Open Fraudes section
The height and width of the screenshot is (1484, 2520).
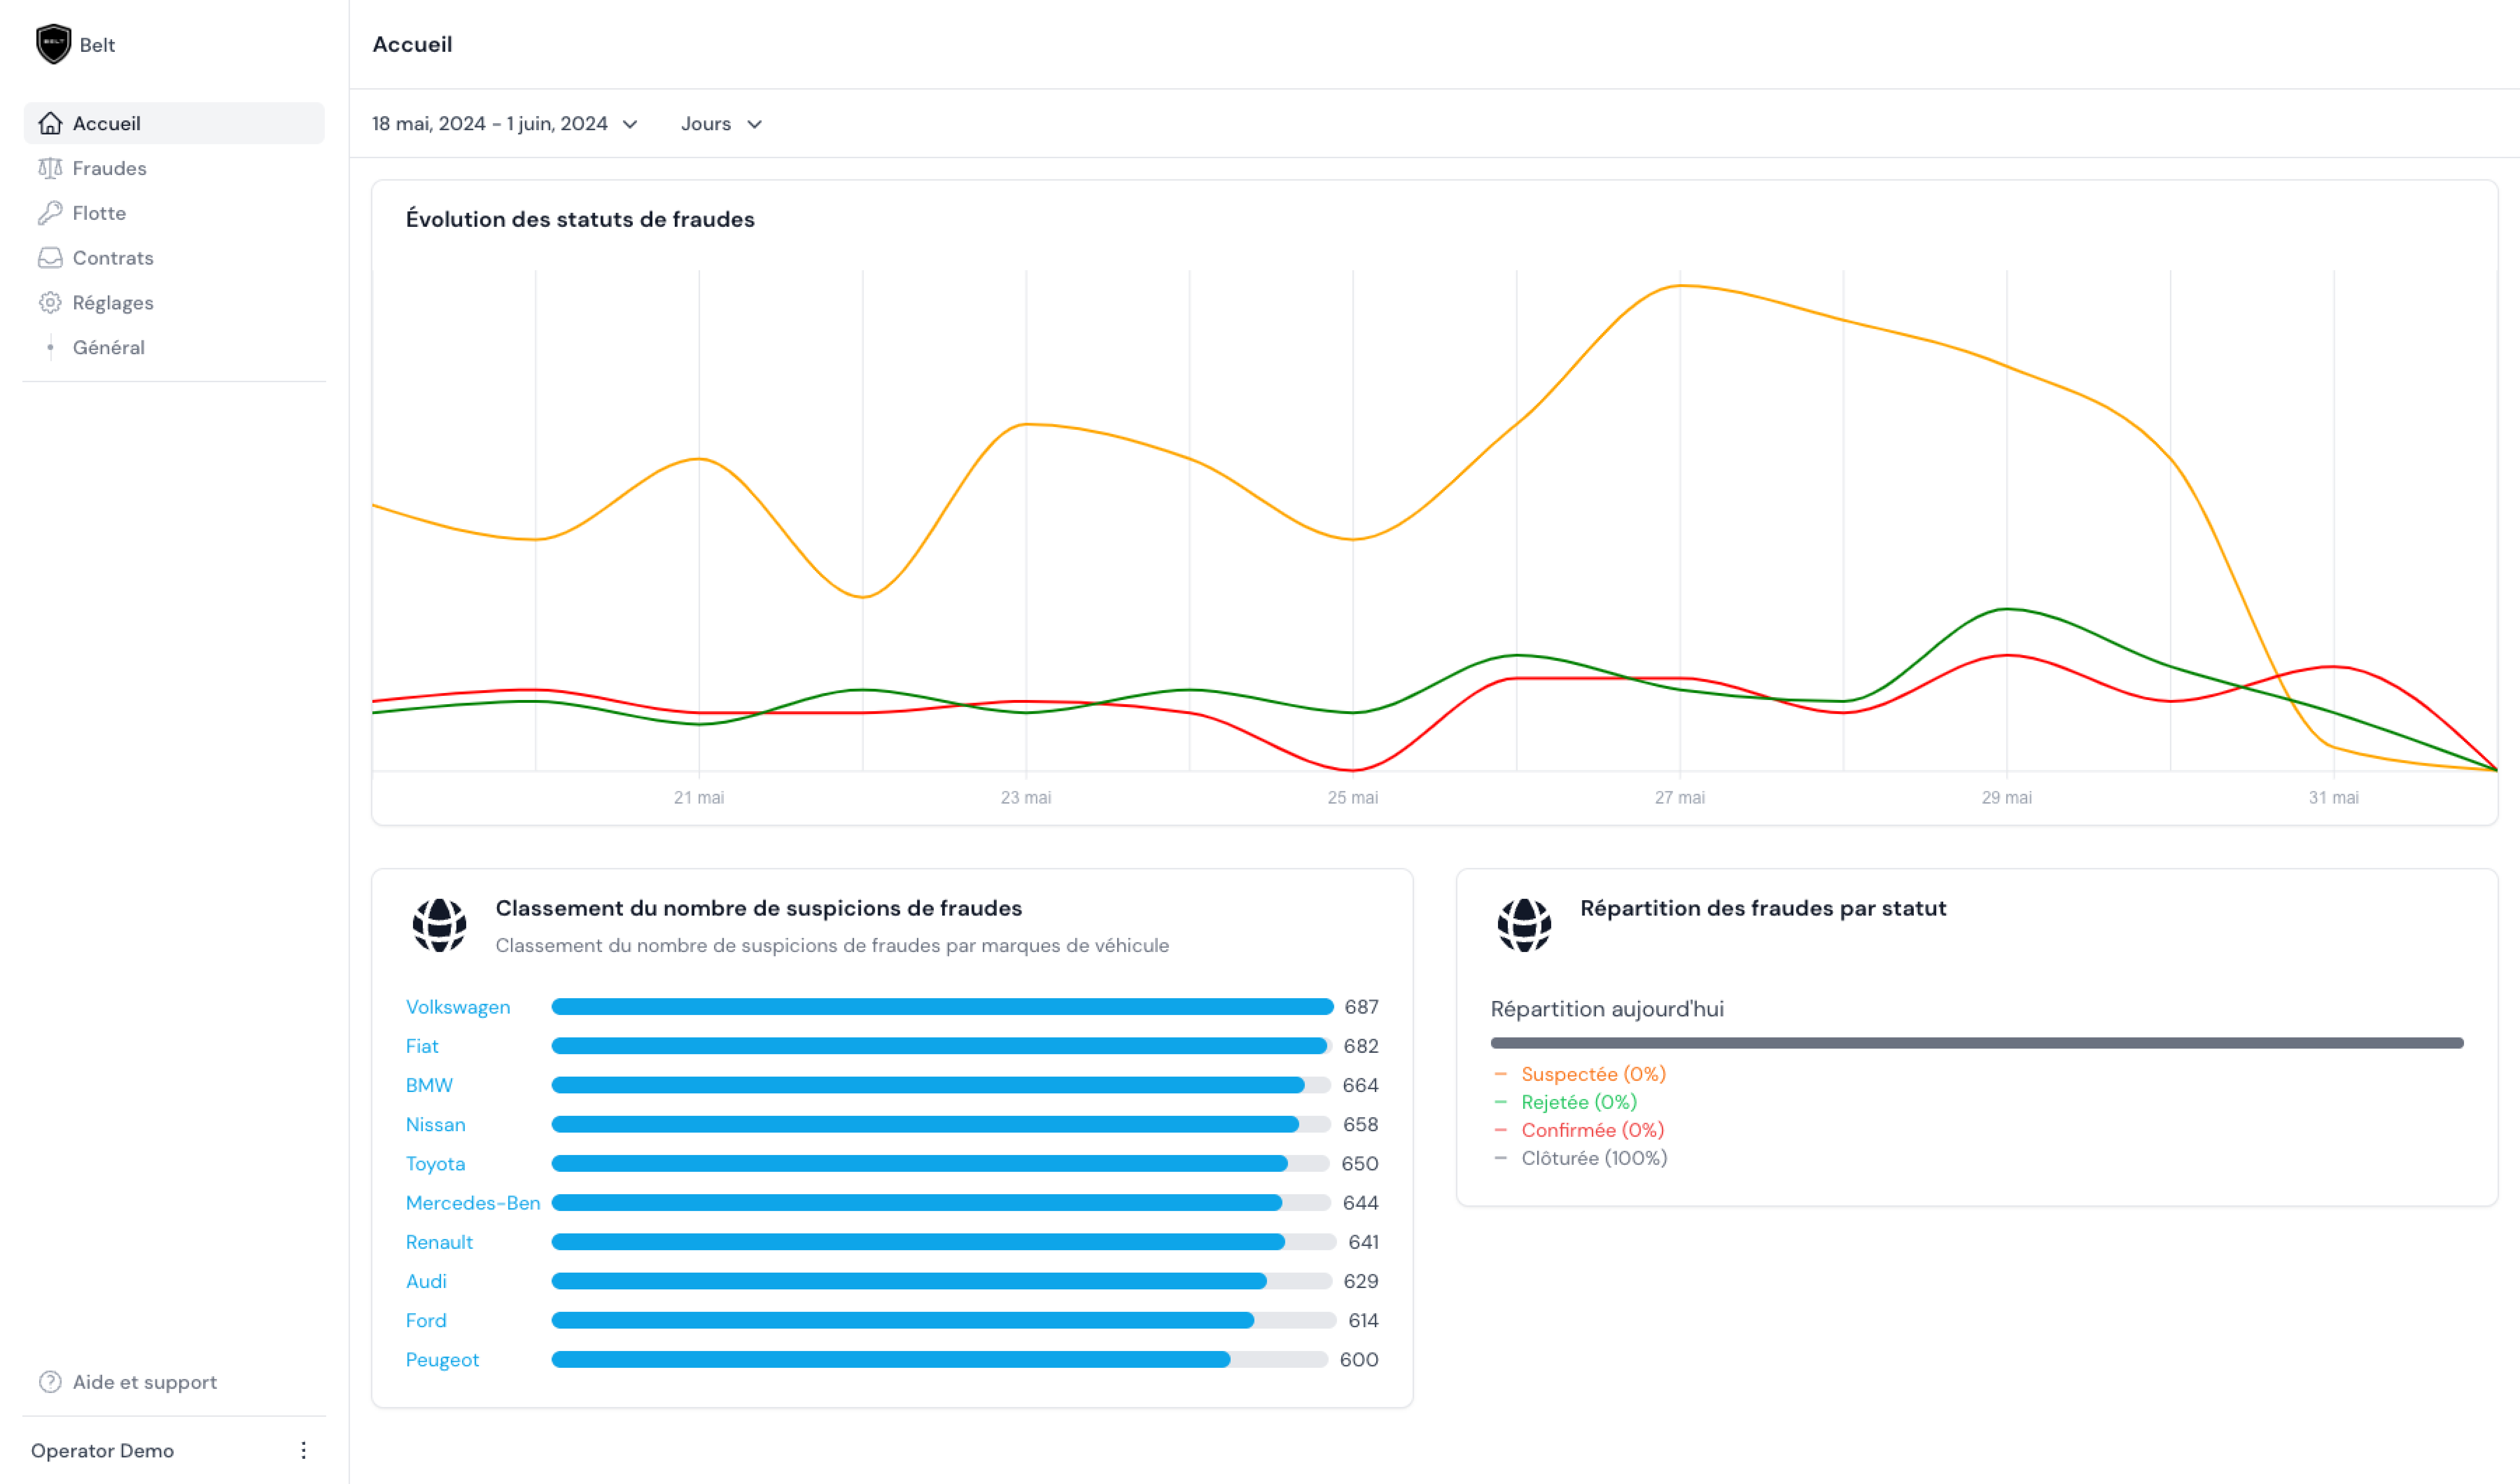[174, 168]
